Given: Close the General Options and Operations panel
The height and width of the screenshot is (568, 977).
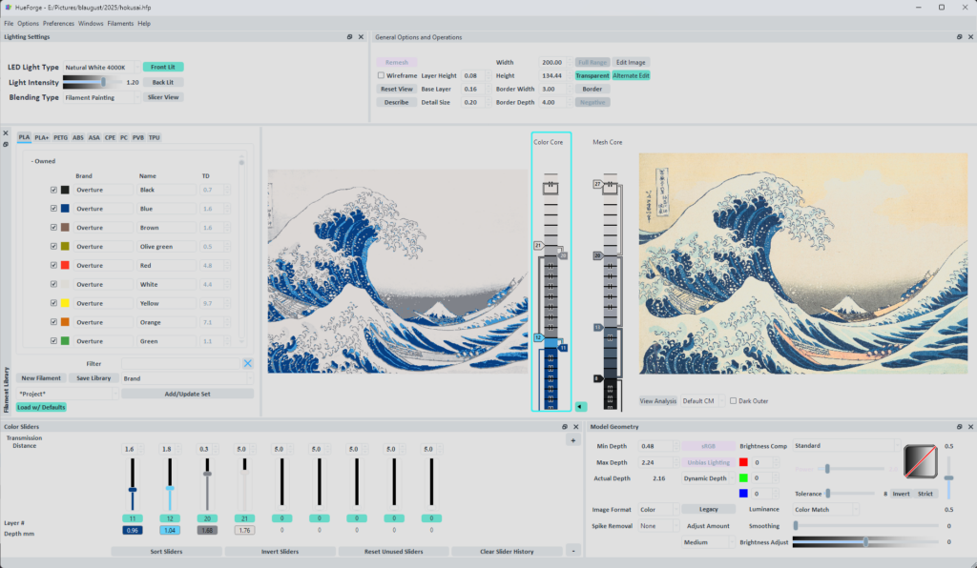Looking at the screenshot, I should [970, 37].
